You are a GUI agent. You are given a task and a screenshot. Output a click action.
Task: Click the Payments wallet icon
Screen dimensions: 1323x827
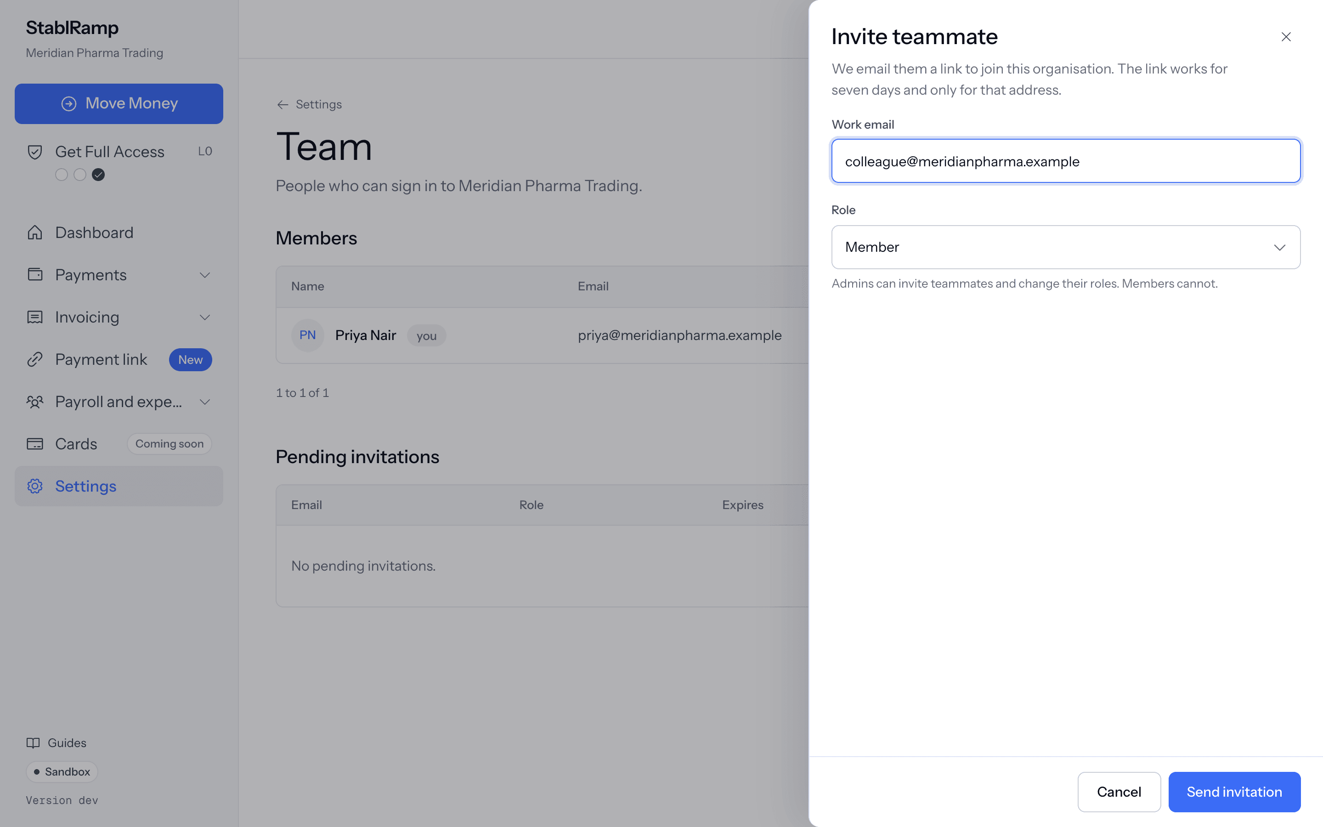35,275
